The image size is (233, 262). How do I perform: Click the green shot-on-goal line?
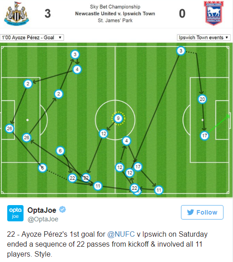(219, 124)
